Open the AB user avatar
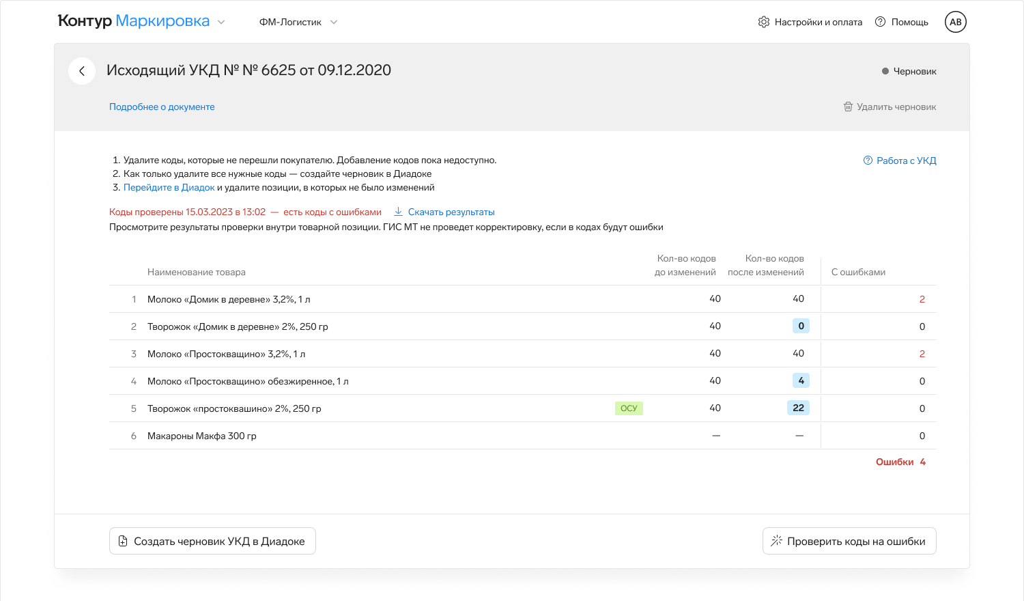 click(956, 22)
